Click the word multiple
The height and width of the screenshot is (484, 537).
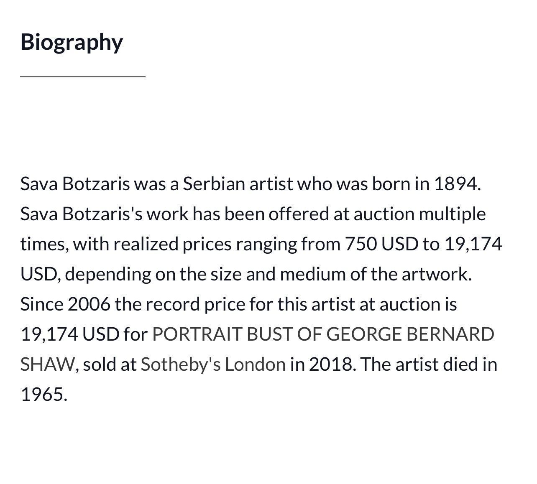[453, 214]
